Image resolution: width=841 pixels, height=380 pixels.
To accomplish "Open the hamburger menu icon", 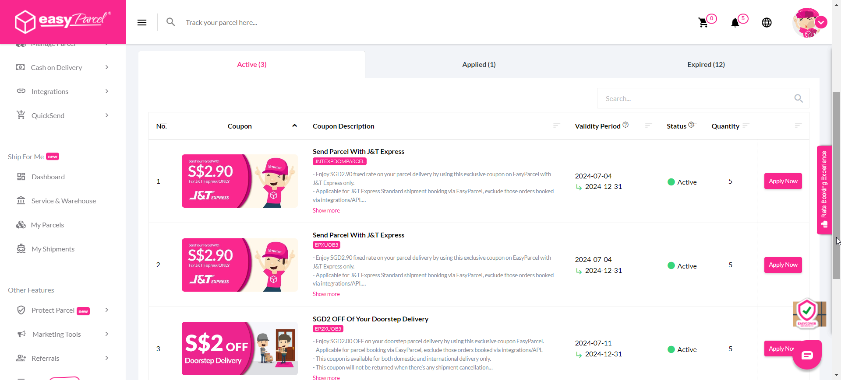I will pos(142,22).
